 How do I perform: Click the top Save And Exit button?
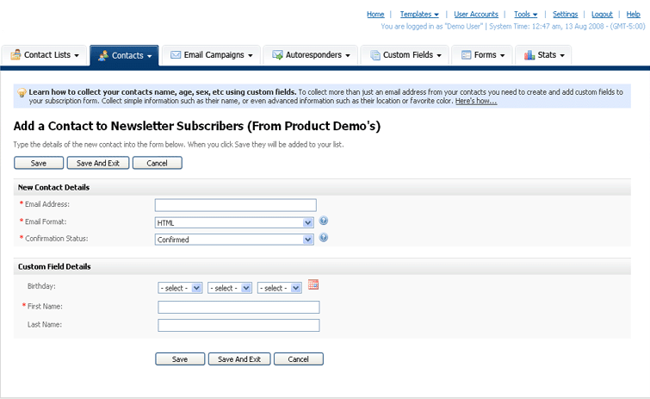tap(98, 163)
